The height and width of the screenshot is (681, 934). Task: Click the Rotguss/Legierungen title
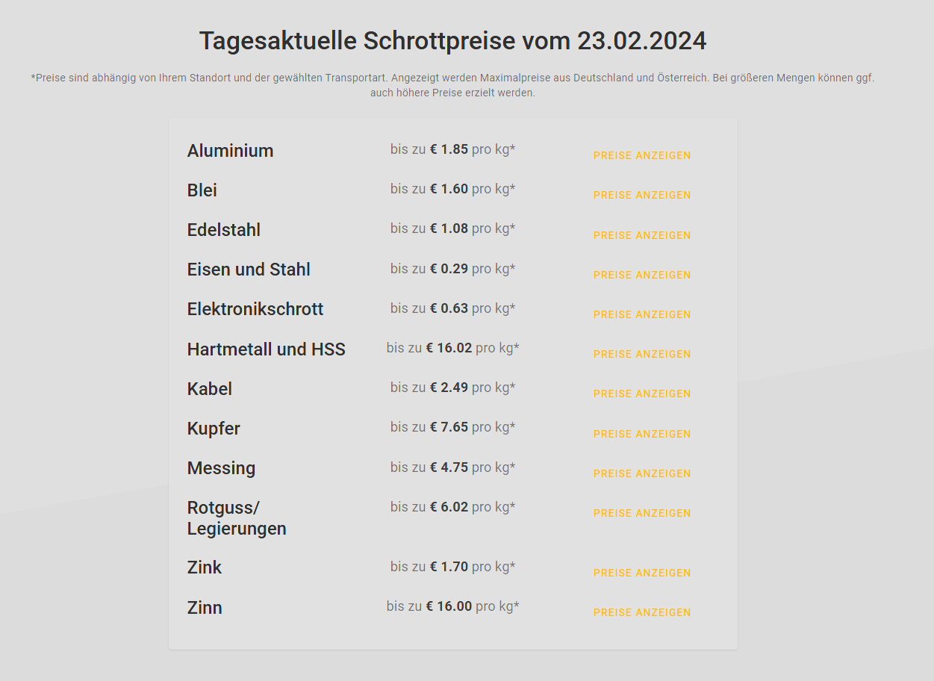237,518
